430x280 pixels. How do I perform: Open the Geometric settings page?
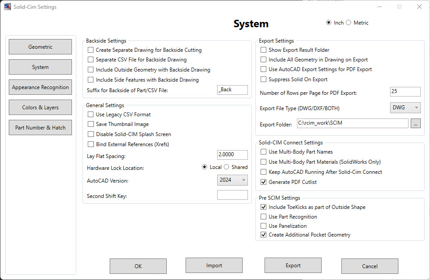(40, 47)
